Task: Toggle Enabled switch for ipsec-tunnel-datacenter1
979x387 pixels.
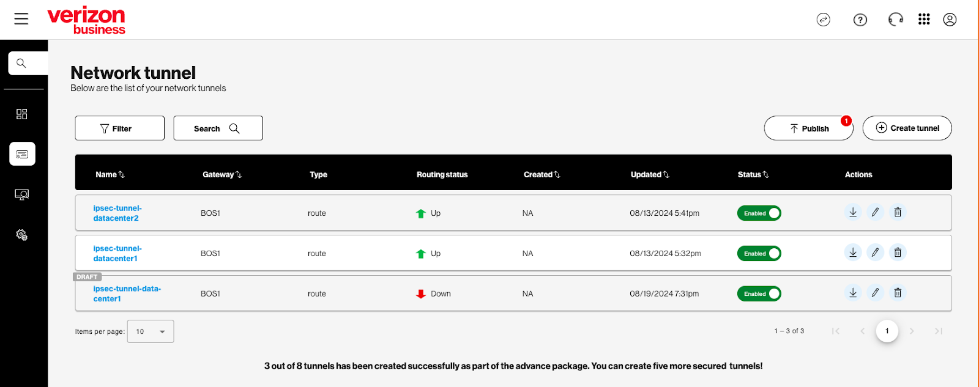Action: pos(759,254)
